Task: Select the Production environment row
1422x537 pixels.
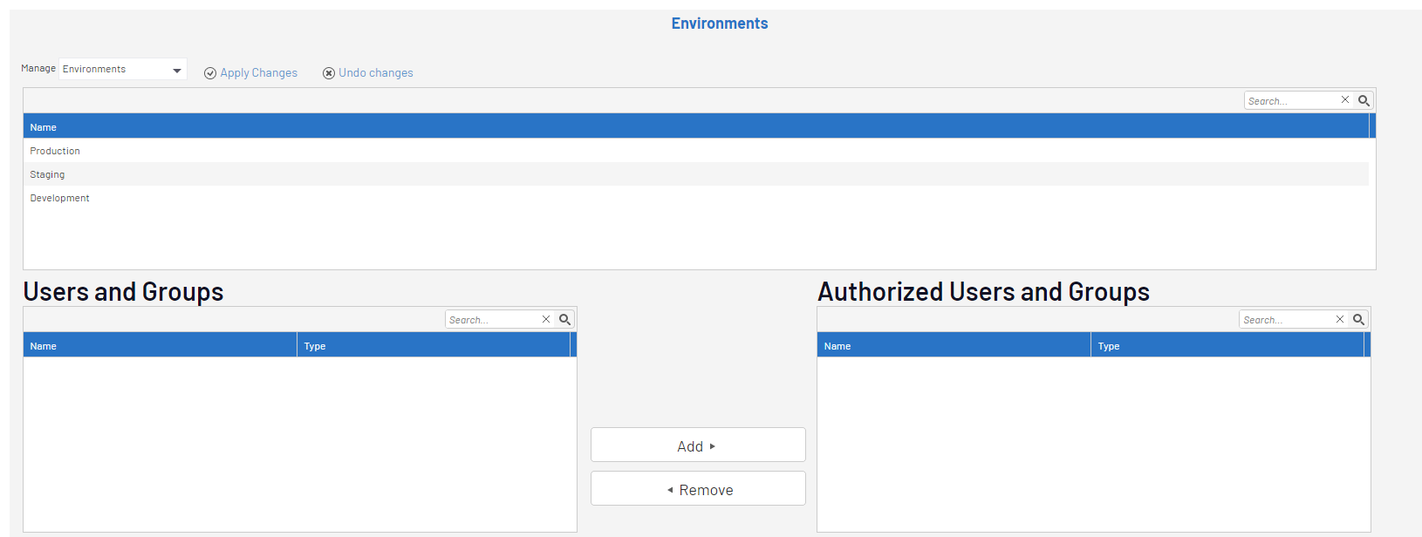Action: click(x=55, y=151)
